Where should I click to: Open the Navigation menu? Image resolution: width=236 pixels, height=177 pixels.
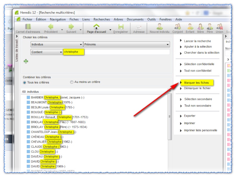click(x=58, y=20)
